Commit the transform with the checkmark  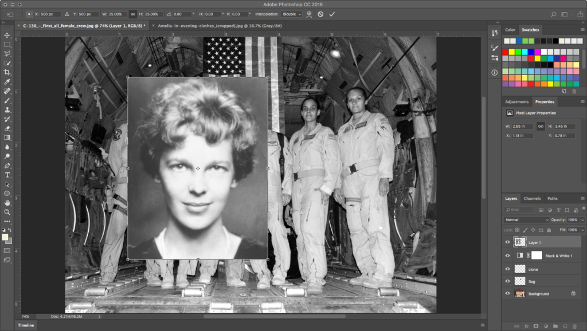coord(332,14)
